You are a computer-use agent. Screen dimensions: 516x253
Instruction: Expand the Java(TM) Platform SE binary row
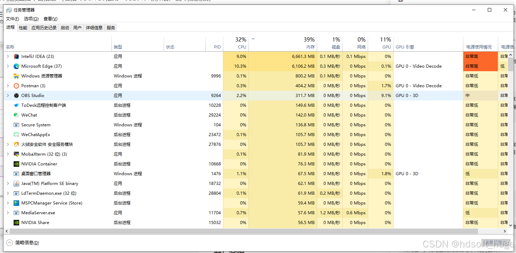tap(8, 183)
